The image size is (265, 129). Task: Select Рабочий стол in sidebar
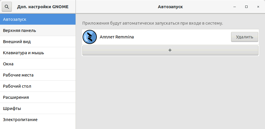pyautogui.click(x=38, y=86)
